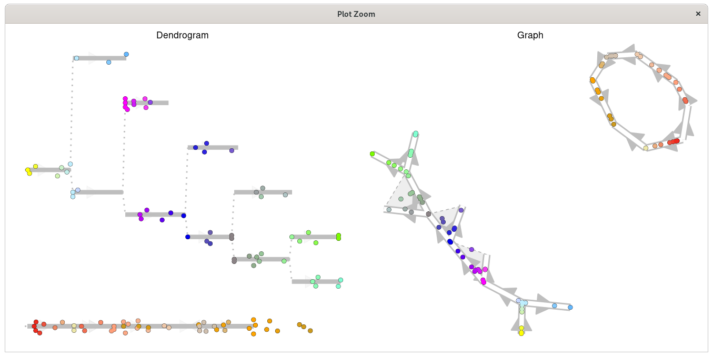Click the Graph panel title
The image size is (713, 357).
click(x=530, y=35)
